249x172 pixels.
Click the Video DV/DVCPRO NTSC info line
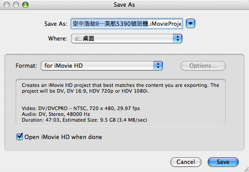point(80,108)
